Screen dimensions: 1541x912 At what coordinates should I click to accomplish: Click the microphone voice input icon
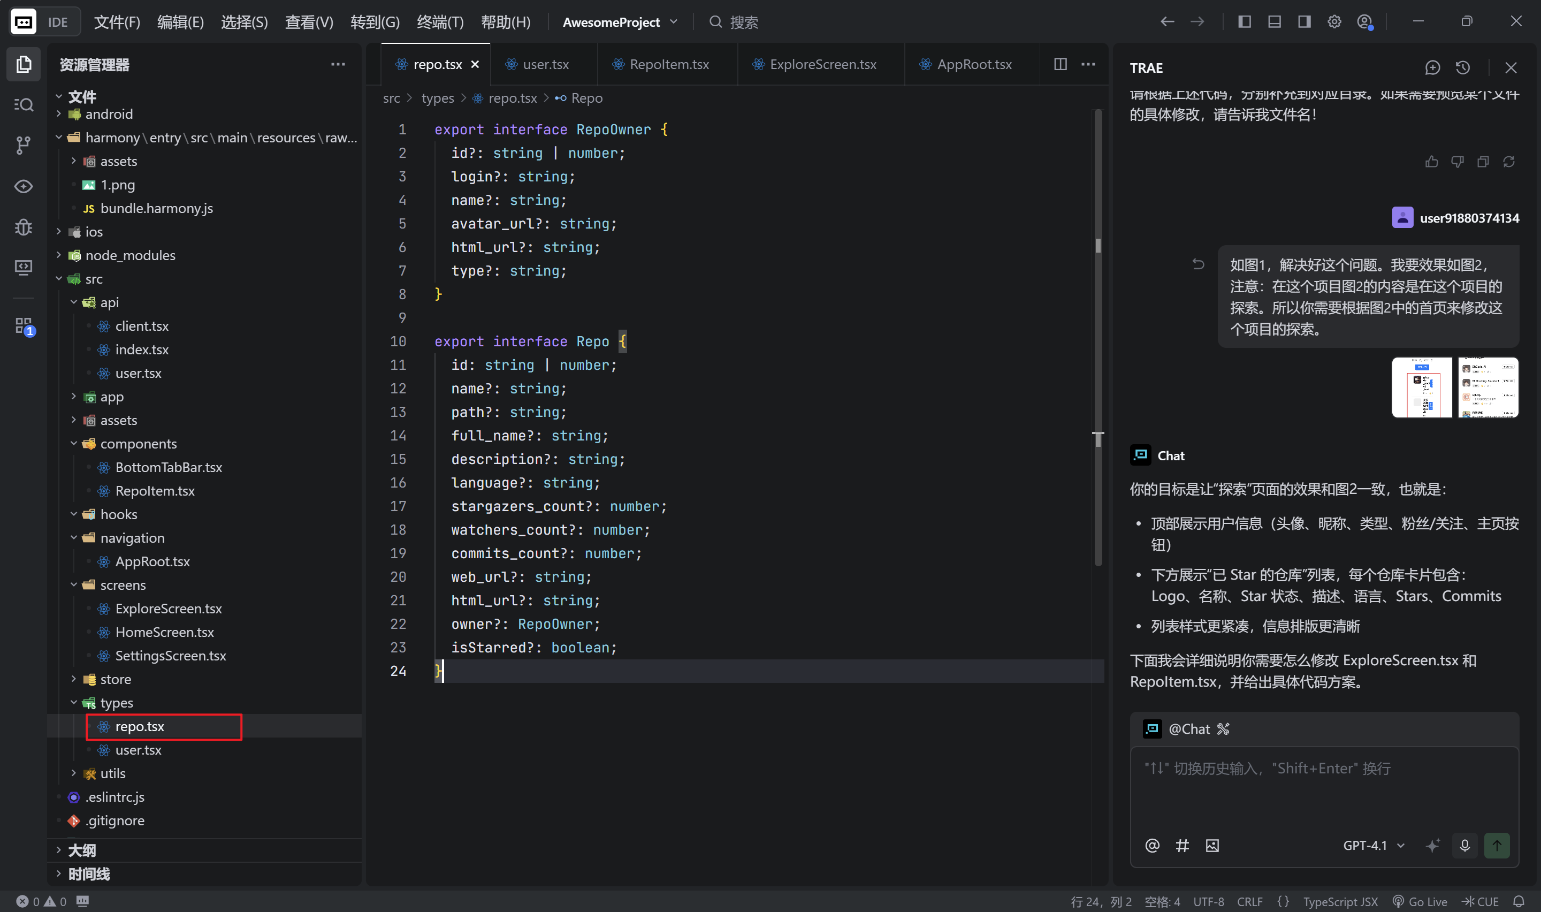1464,845
